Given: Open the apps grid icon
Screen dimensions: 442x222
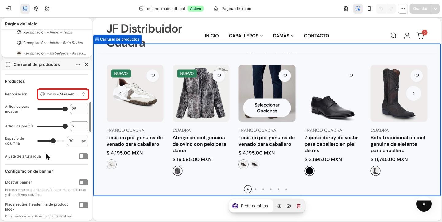Looking at the screenshot, I should (47, 9).
